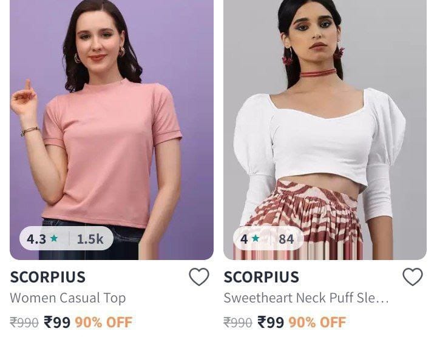Click 90% OFF label under Women Casual Top
This screenshot has width=437, height=337.
[103, 322]
